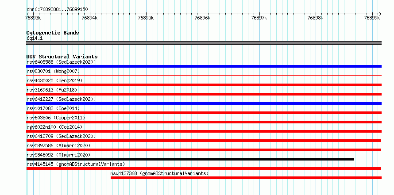The width and height of the screenshot is (394, 195).
Task: Click the red bar under nsv4145145
Action: (x=204, y=168)
